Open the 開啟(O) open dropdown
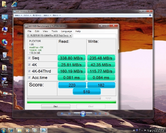The image size is (166, 133). pos(57,15)
